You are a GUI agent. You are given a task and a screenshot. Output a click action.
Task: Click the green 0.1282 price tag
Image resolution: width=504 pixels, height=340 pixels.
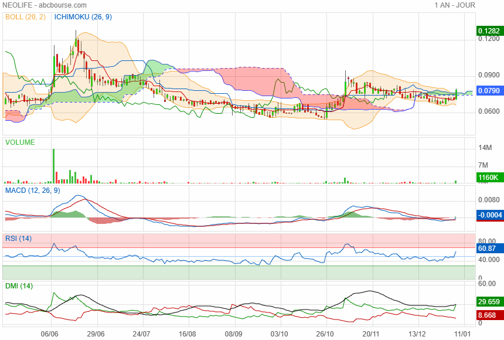[x=489, y=31]
